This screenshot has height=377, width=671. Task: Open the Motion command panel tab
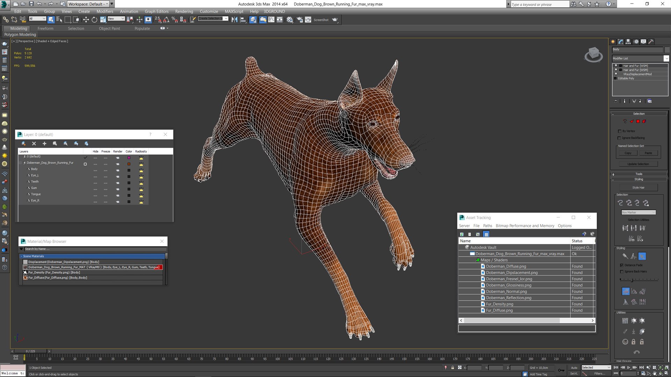(636, 42)
